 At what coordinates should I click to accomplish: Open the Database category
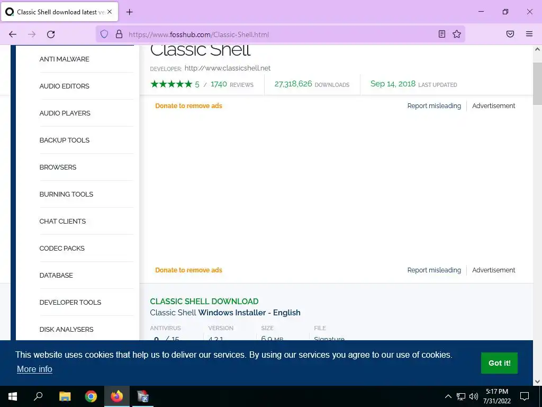coord(56,275)
